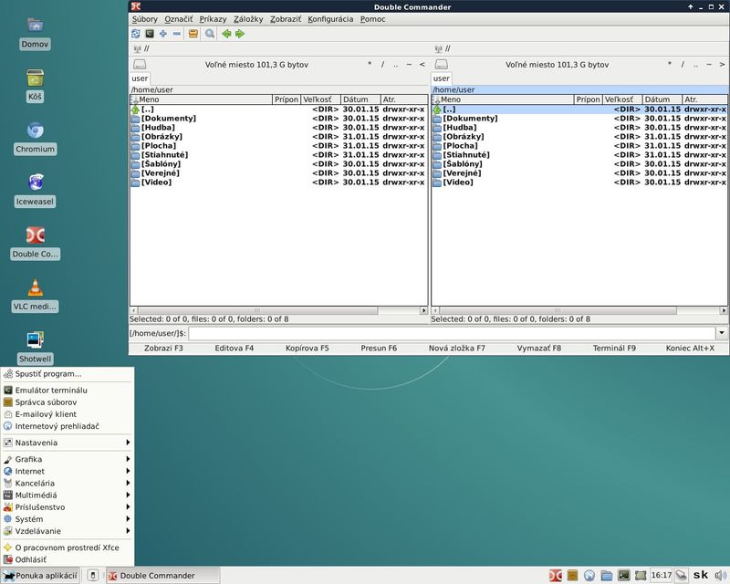Click the green forward arrow toolbar icon
Viewport: 730px width, 584px height.
pyautogui.click(x=240, y=34)
